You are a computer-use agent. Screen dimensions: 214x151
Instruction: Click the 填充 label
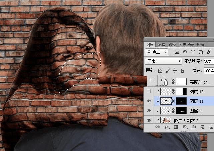click(197, 70)
